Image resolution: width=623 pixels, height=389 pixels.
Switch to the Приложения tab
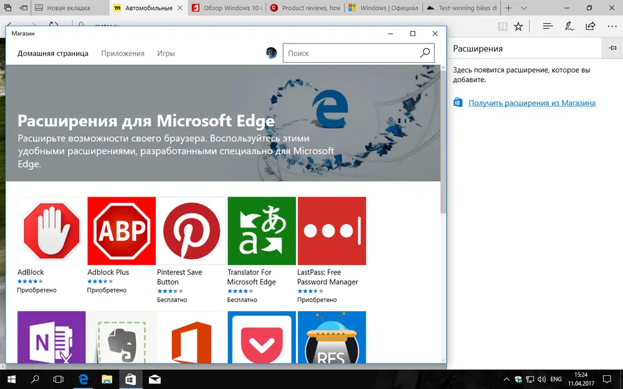pos(122,54)
